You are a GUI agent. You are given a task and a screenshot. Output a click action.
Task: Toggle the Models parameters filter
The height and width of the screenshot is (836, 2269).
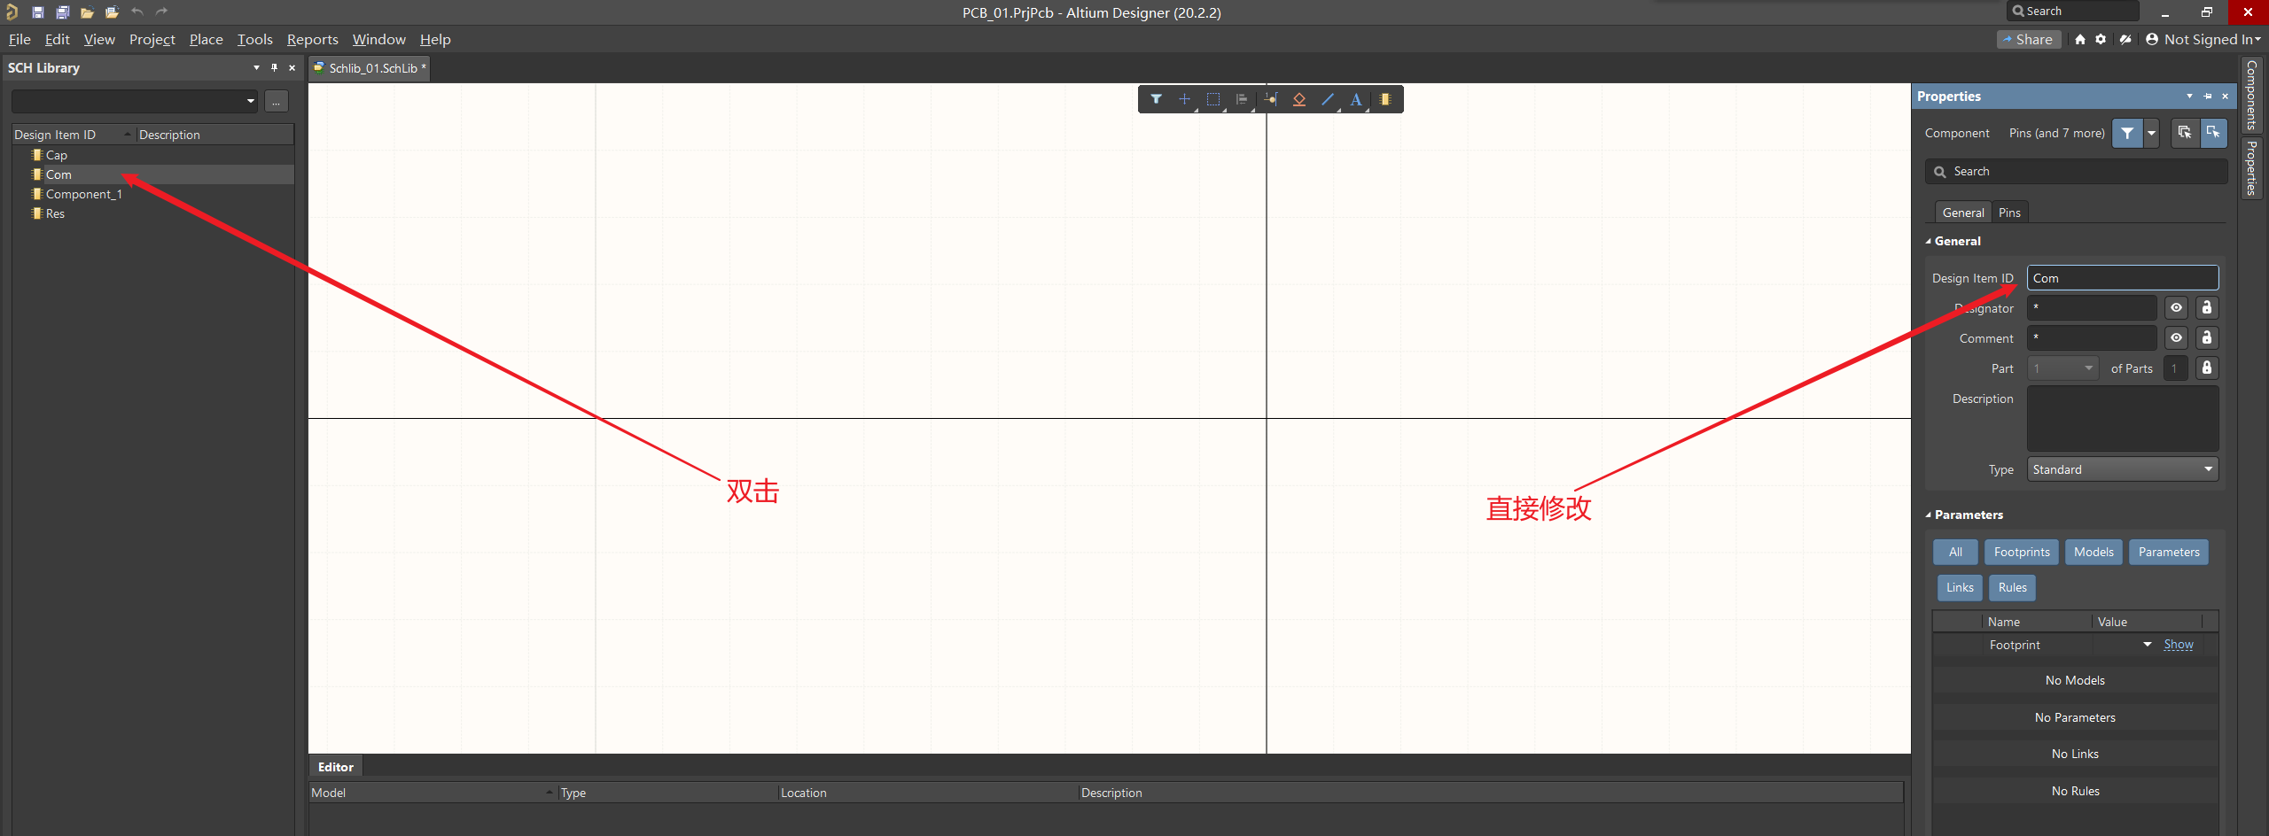(2094, 552)
